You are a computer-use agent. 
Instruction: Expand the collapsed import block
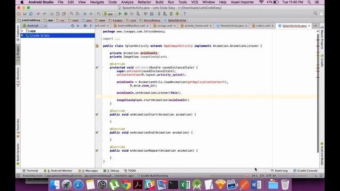tap(117, 39)
